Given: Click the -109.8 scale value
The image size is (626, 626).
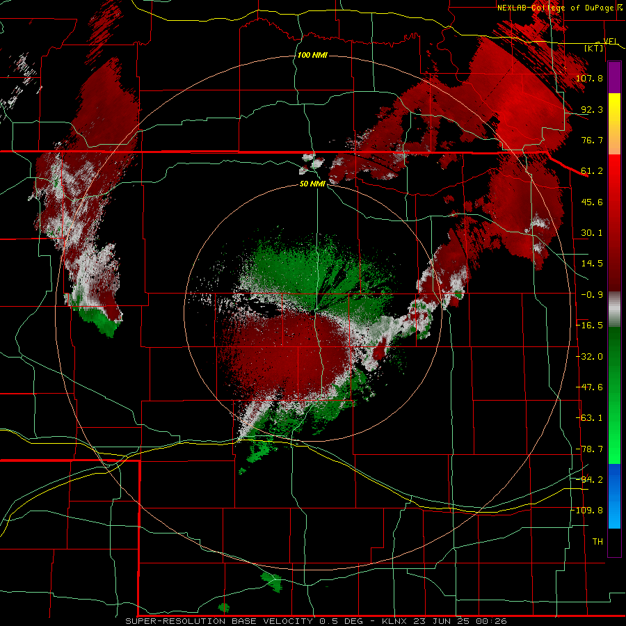Looking at the screenshot, I should coord(587,511).
